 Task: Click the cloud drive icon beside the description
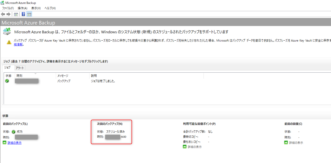coord(7,31)
